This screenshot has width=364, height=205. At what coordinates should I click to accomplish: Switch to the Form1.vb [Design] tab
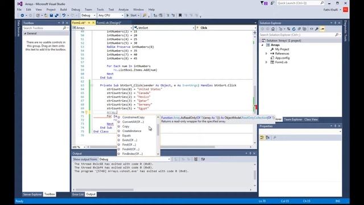click(x=109, y=23)
